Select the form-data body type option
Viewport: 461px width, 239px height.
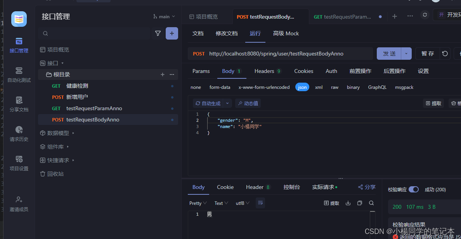220,87
